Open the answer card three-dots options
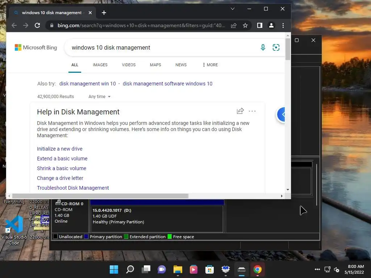 point(252,111)
